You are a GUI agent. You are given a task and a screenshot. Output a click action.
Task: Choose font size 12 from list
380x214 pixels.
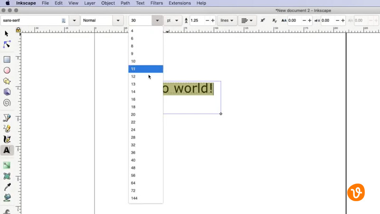146,77
